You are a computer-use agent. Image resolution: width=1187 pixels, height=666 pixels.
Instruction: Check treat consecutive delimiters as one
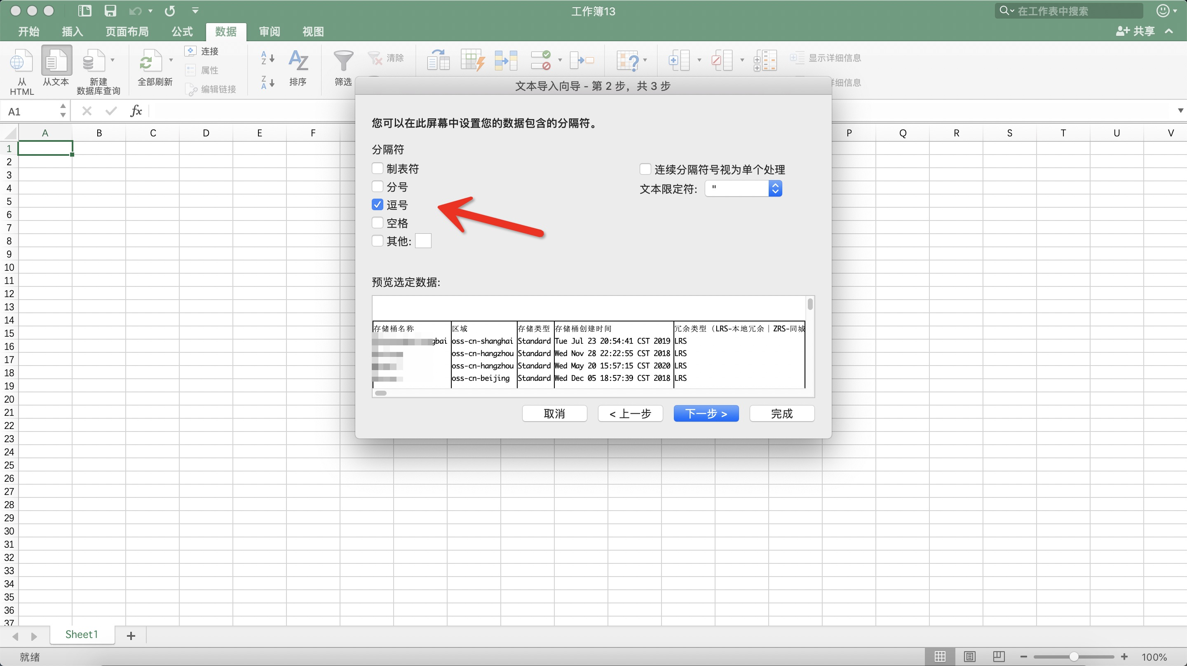click(x=645, y=169)
